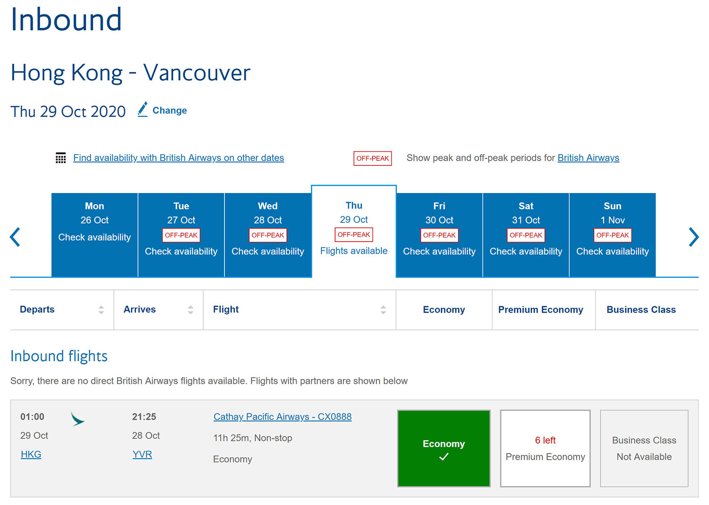The width and height of the screenshot is (709, 505).
Task: Click the OFF-PEAK legend badge
Action: click(372, 158)
